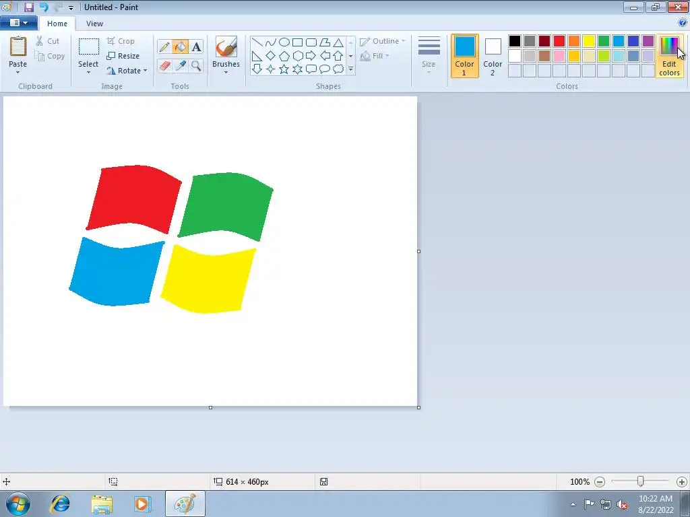Open the Windows Start button
The width and height of the screenshot is (690, 517).
18,504
